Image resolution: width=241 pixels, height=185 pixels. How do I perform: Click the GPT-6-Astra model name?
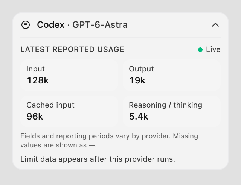(x=100, y=25)
